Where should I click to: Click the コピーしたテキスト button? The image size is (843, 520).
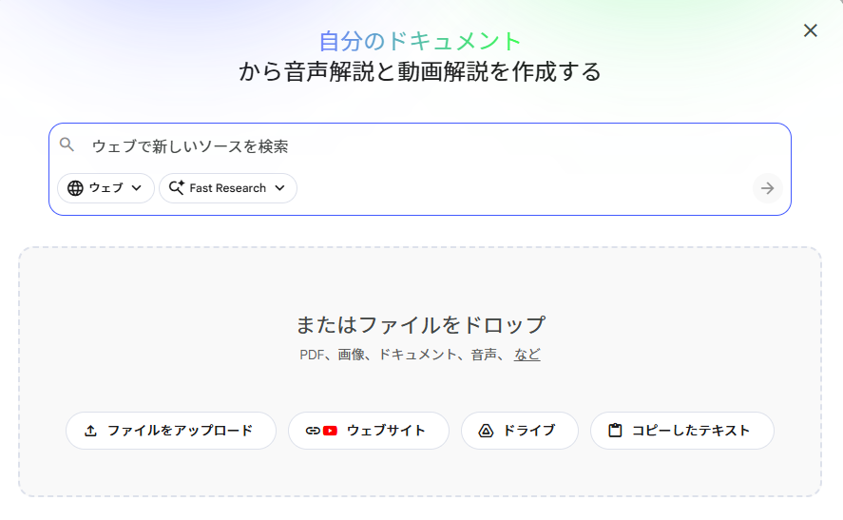pyautogui.click(x=682, y=431)
